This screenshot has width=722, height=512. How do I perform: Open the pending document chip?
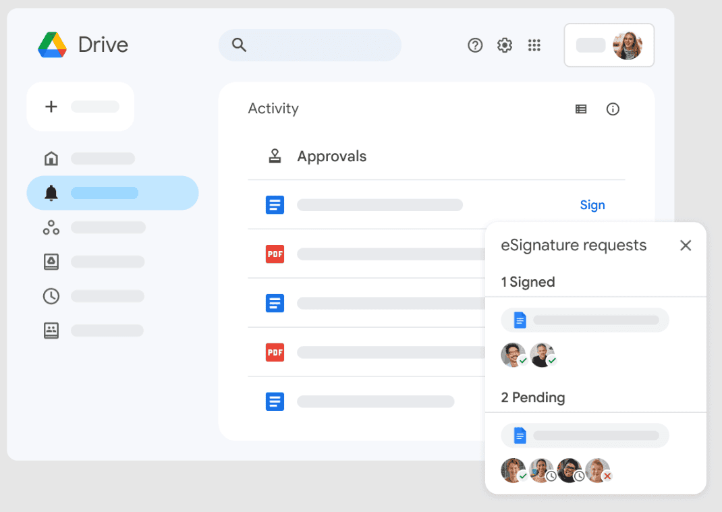coord(584,436)
